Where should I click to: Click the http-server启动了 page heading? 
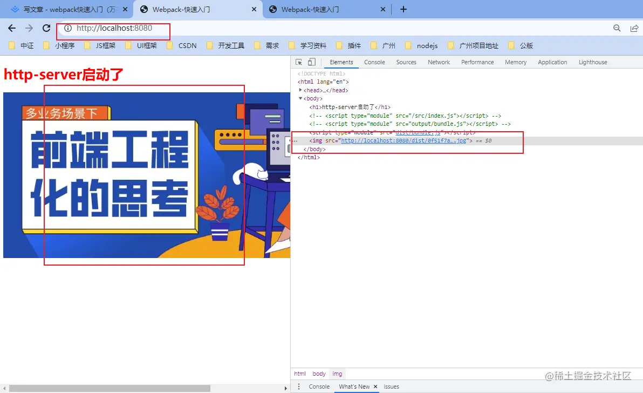(x=64, y=74)
